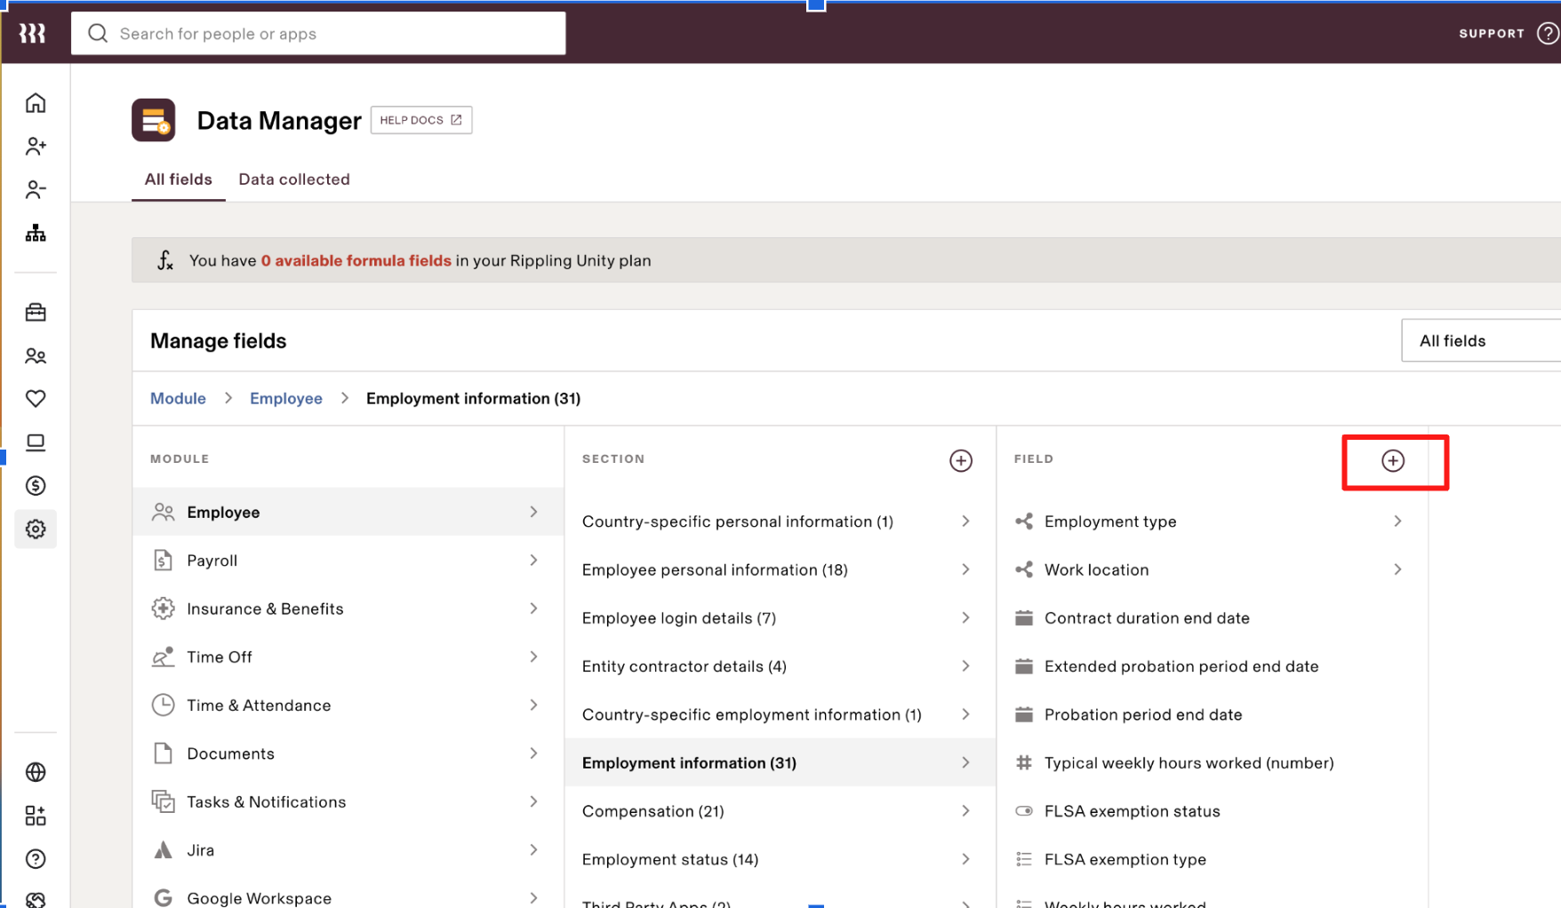Click the Module breadcrumb link

[178, 399]
